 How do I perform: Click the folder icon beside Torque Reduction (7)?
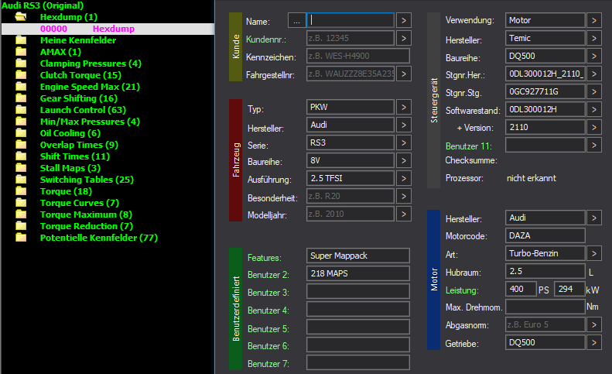point(21,226)
